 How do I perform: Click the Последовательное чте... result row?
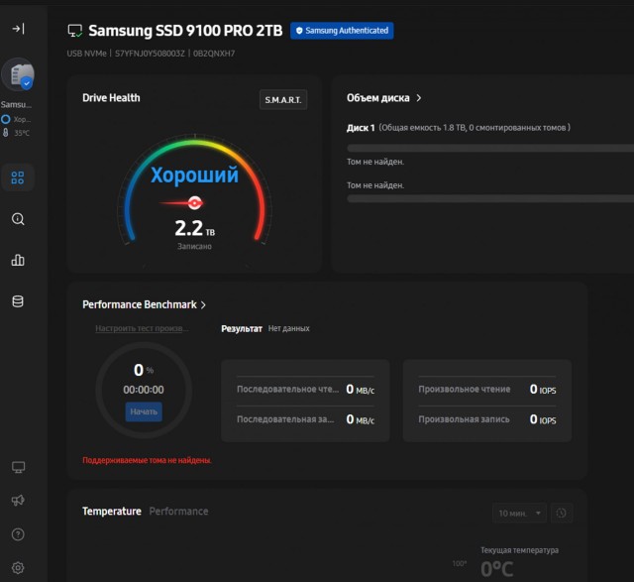point(305,389)
